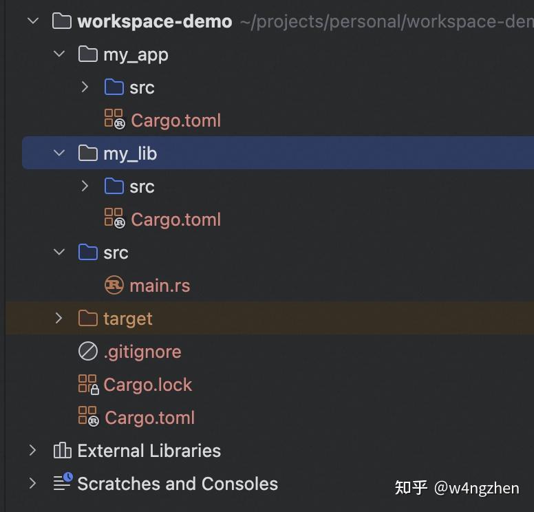
Task: Click the Cargo.toml icon under my_lib
Action: [114, 219]
